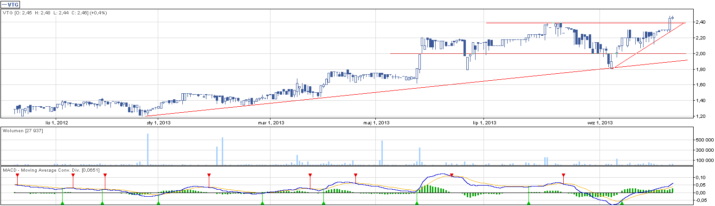
Task: Click the 1,40 price axis label
Action: 700,101
